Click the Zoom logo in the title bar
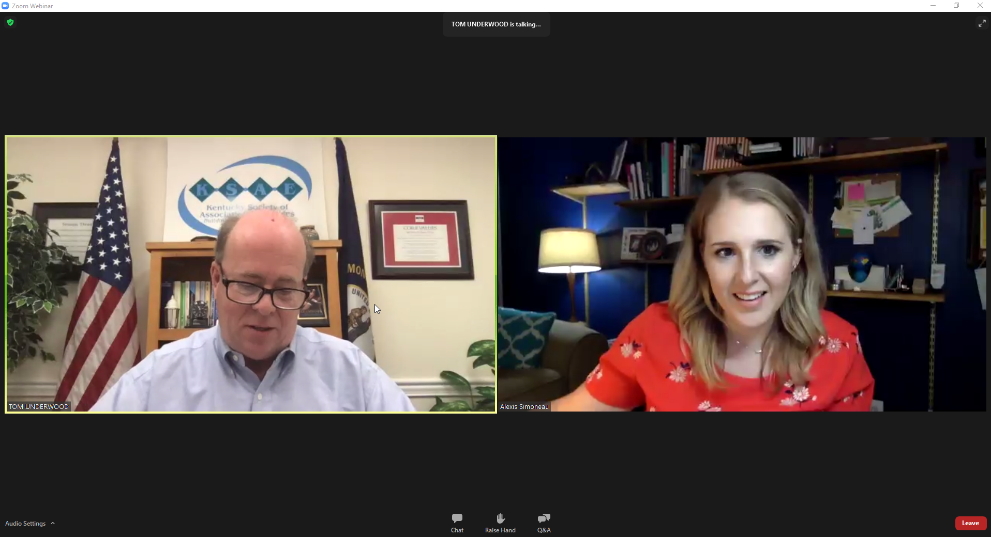Image resolution: width=991 pixels, height=537 pixels. 5,6
